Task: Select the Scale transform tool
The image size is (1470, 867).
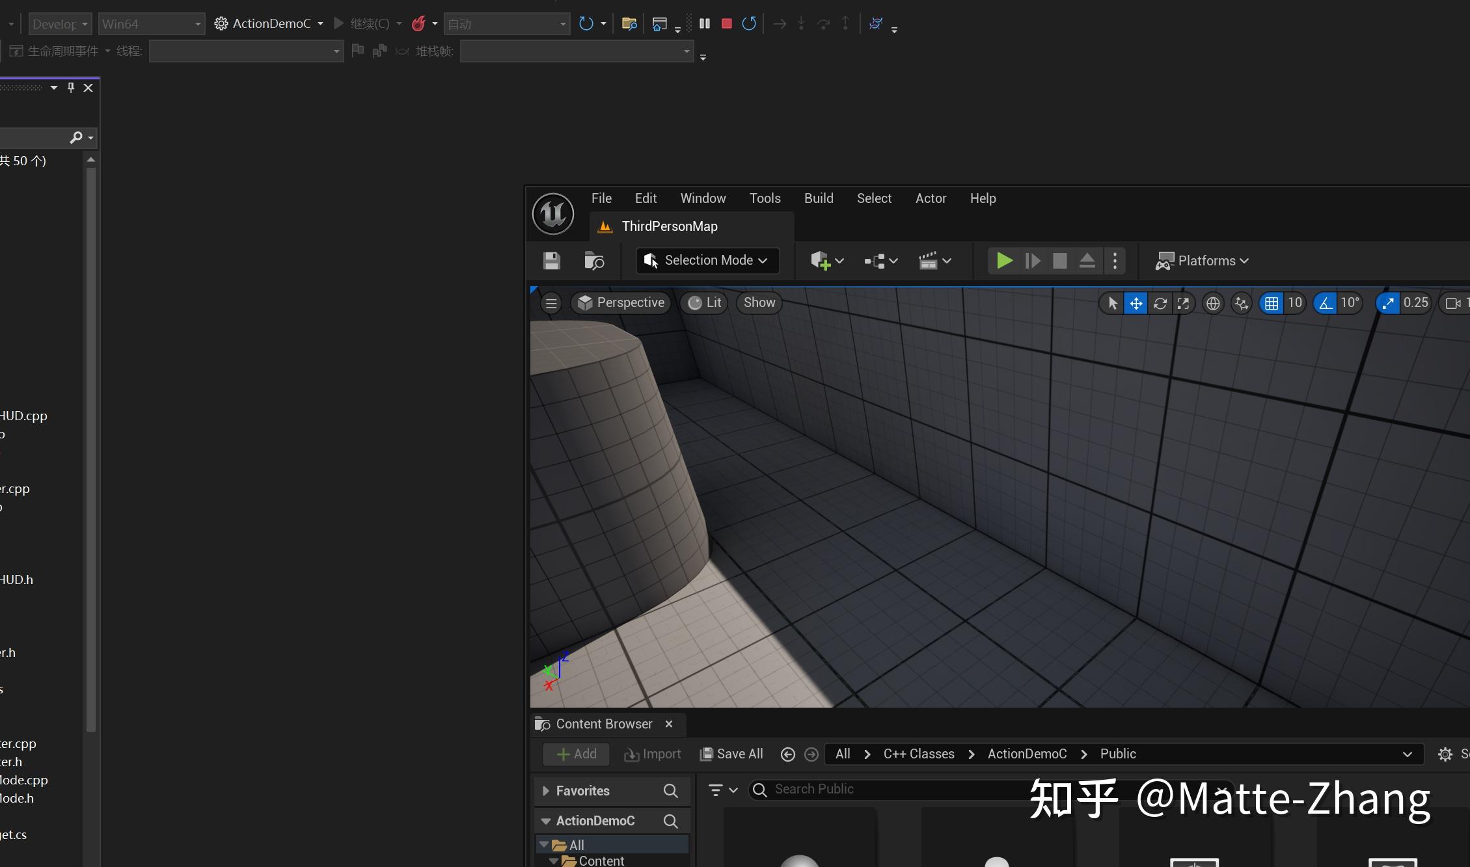Action: tap(1183, 303)
